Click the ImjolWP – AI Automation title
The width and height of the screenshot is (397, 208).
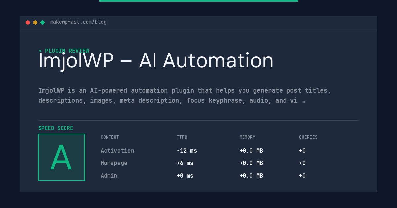pyautogui.click(x=156, y=61)
